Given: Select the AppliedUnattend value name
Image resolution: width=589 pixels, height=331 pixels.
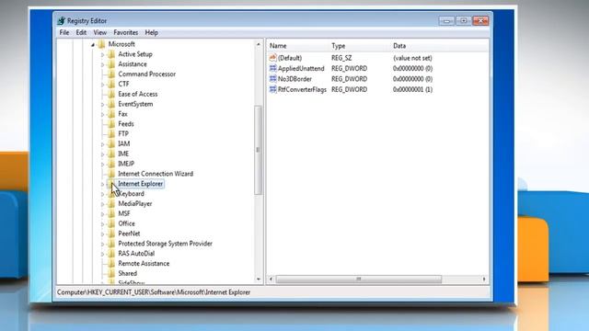Looking at the screenshot, I should tap(301, 69).
